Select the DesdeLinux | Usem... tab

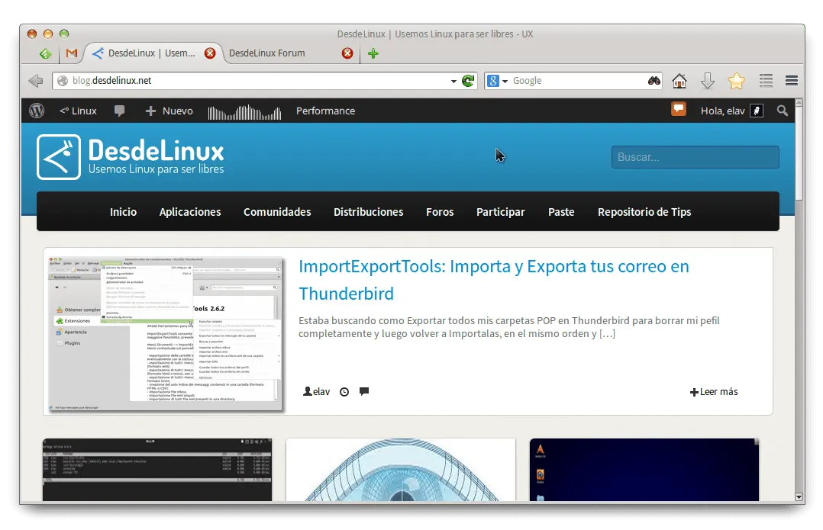coord(151,53)
